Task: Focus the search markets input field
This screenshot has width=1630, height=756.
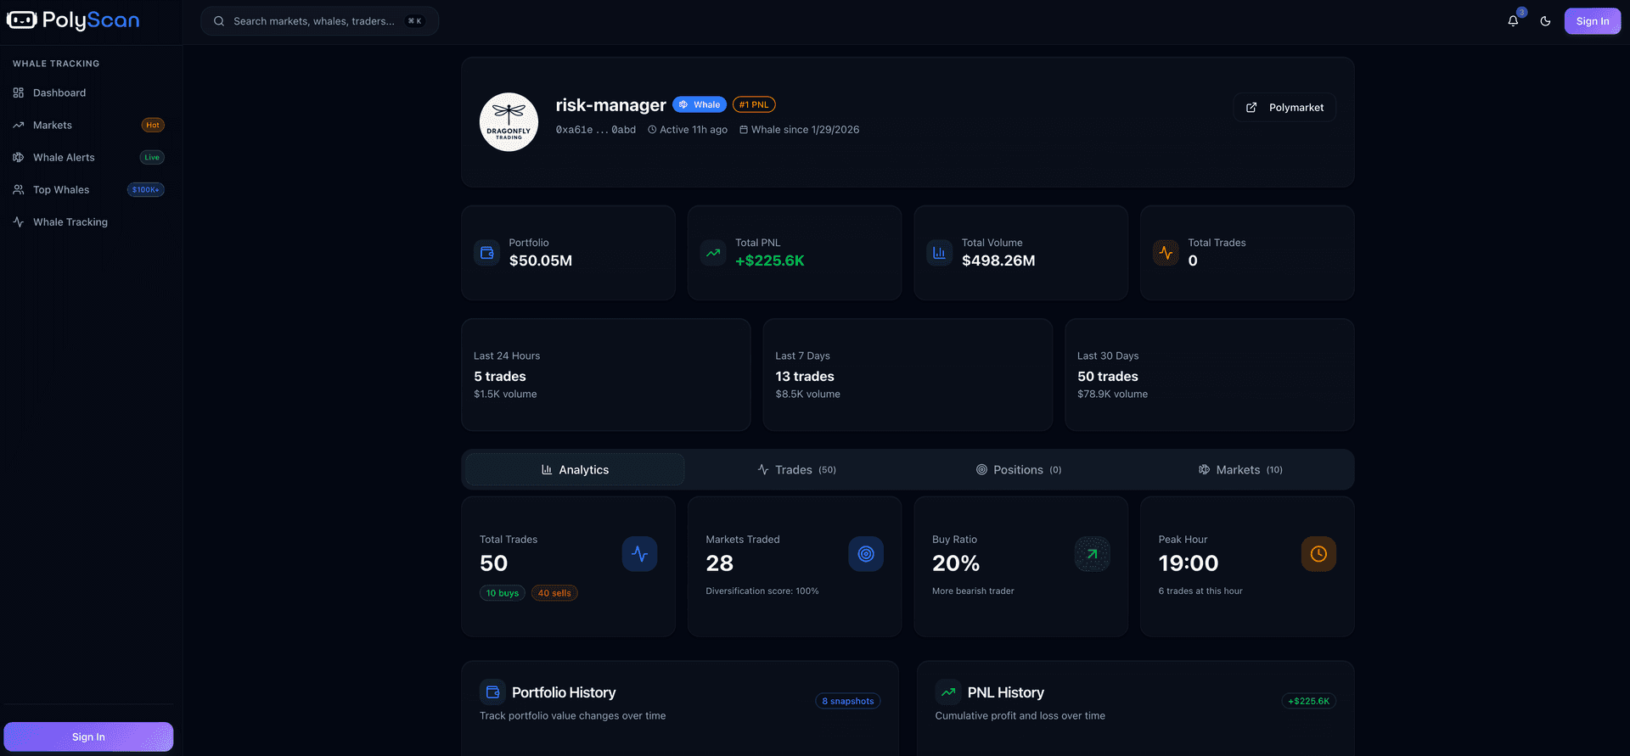Action: point(314,21)
